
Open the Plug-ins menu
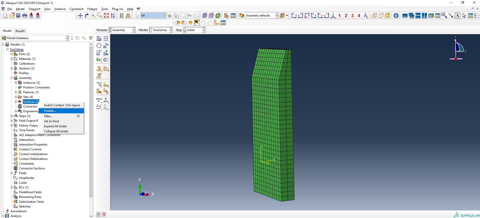click(117, 9)
